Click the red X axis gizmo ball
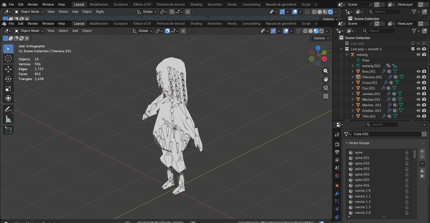The image size is (430, 223). [324, 59]
